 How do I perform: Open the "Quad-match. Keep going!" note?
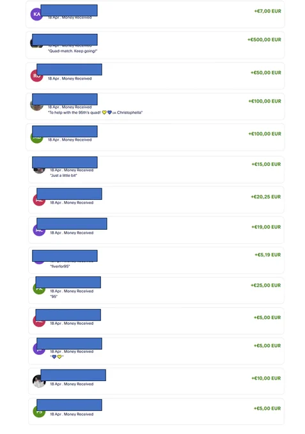(72, 51)
